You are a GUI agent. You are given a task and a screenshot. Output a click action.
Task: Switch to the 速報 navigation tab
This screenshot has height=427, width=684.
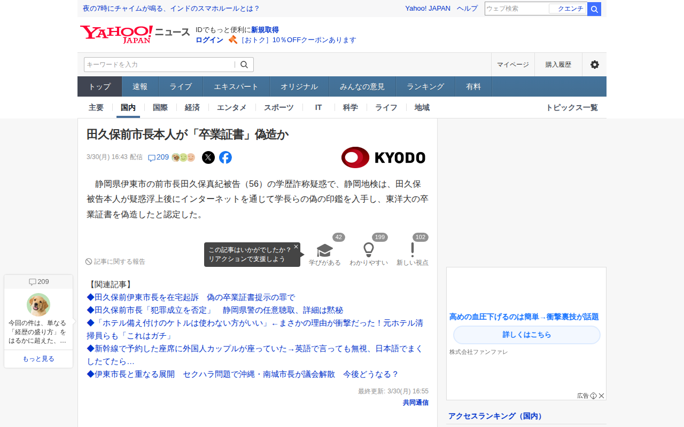140,86
